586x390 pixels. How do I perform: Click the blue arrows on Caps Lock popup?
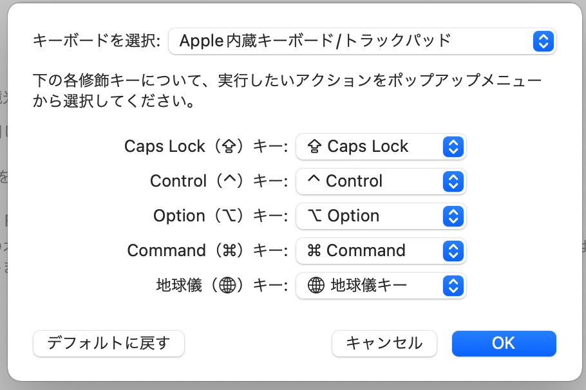(x=453, y=147)
